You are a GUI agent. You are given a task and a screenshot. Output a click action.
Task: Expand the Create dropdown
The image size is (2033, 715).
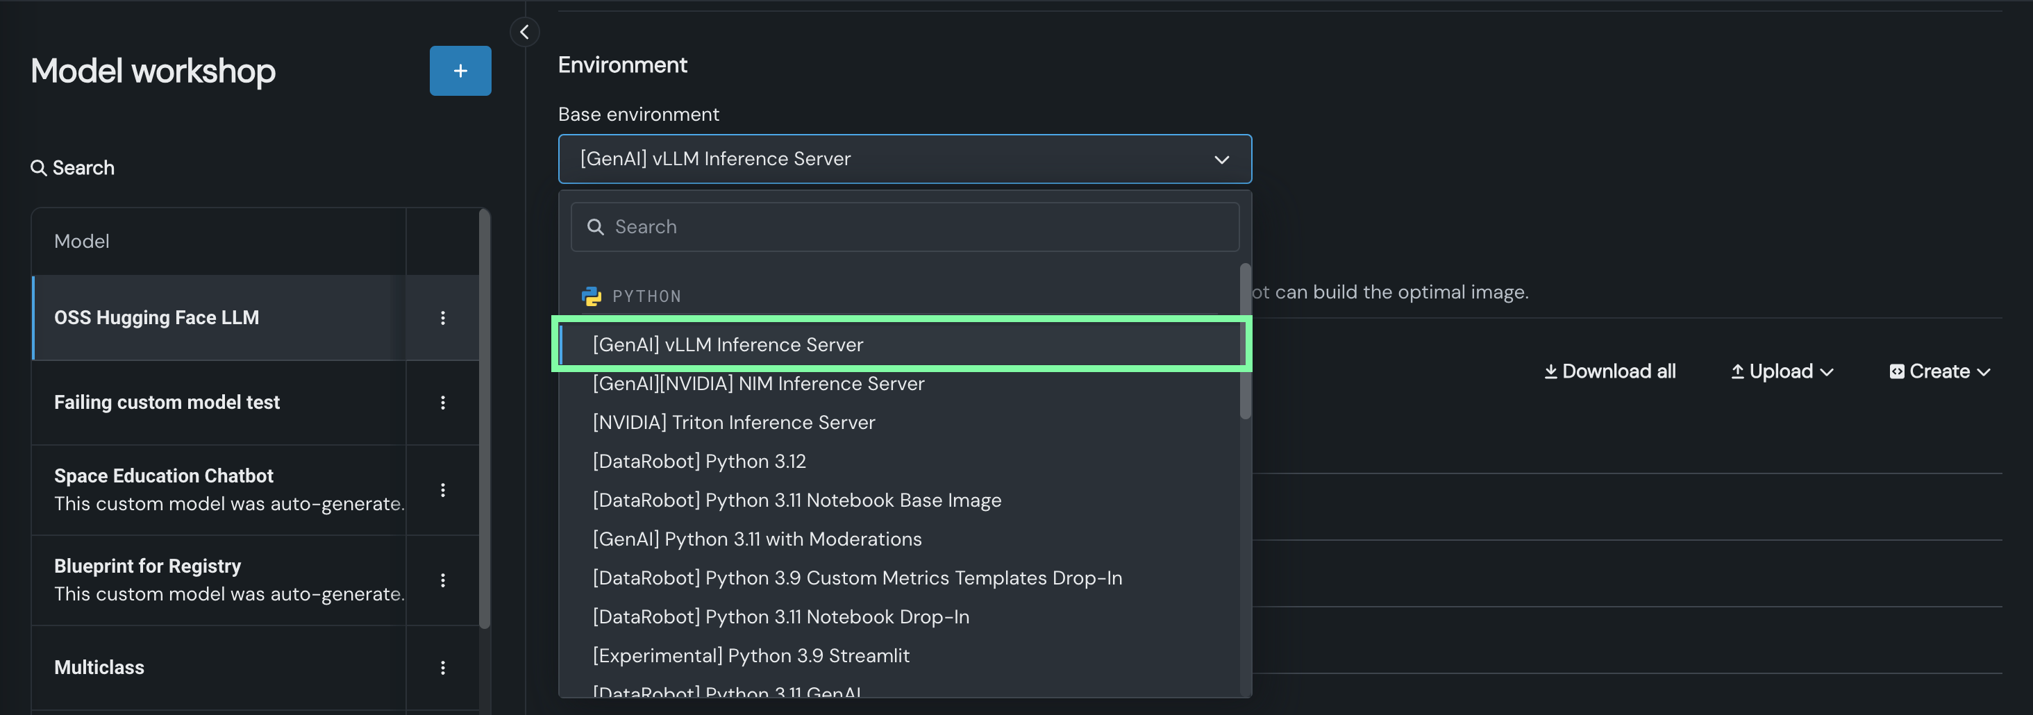(x=1939, y=371)
